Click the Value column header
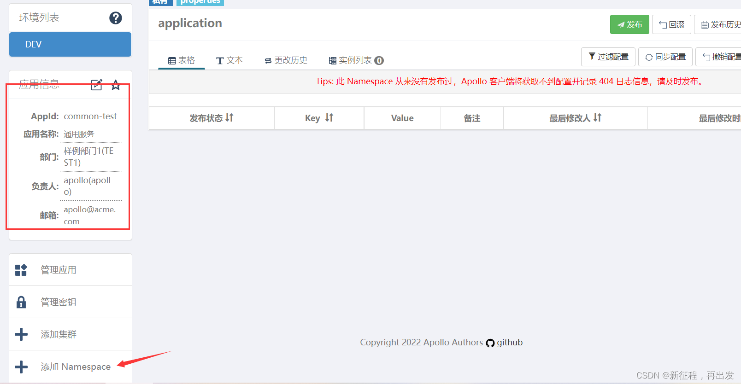Viewport: 741px width, 384px height. [402, 118]
